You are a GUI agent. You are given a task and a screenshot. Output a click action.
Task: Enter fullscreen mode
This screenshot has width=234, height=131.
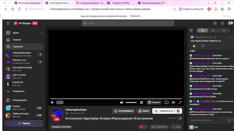[x=180, y=102]
